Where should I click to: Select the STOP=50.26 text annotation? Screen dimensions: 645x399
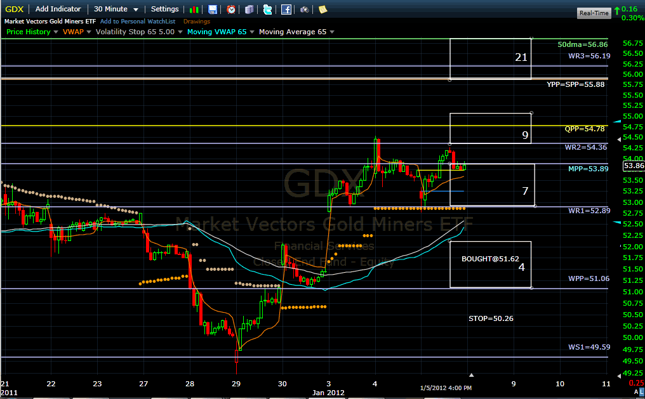point(491,318)
